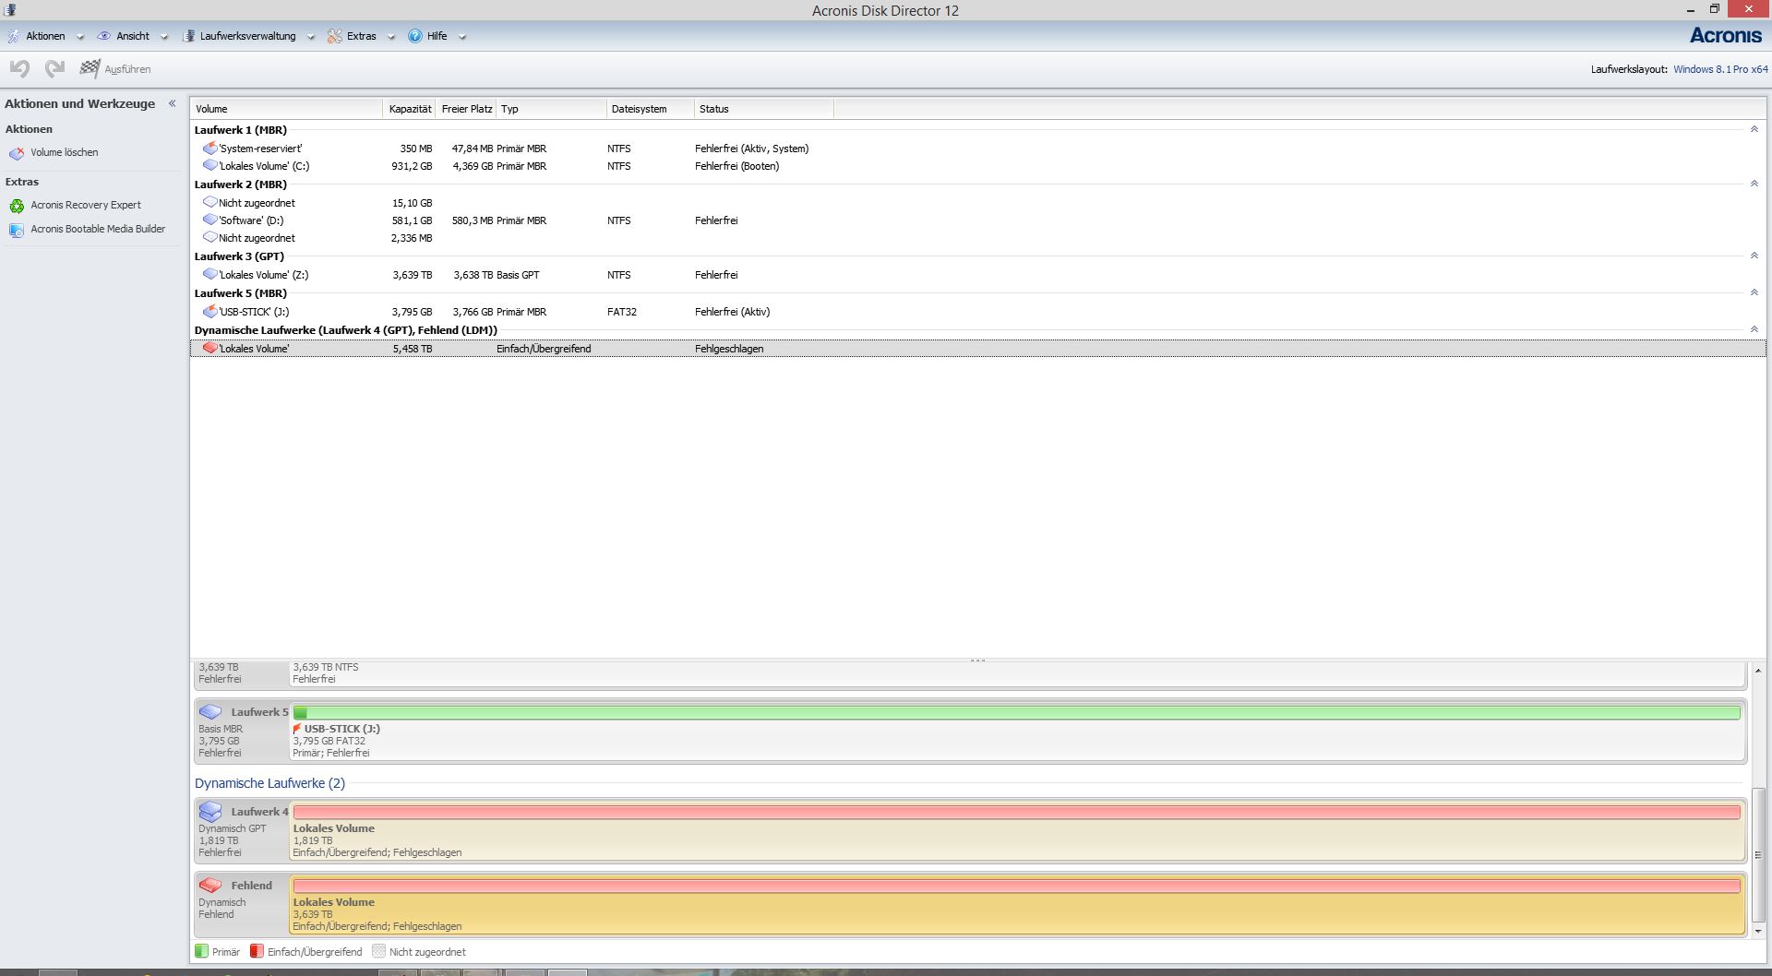Click the disk map scrollbar down arrow

1758,932
